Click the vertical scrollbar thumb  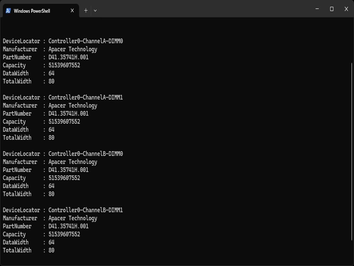pos(352,152)
